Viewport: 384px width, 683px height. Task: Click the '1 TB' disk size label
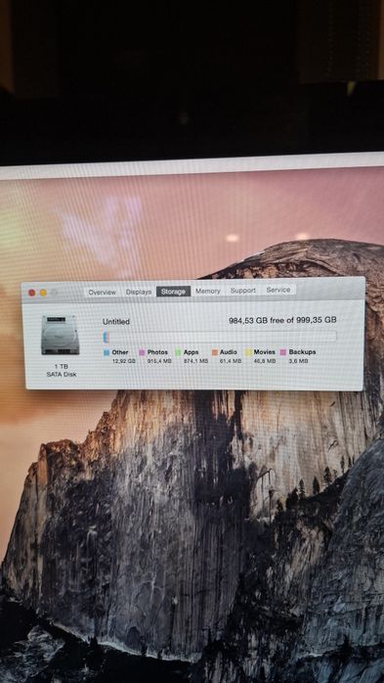(62, 367)
